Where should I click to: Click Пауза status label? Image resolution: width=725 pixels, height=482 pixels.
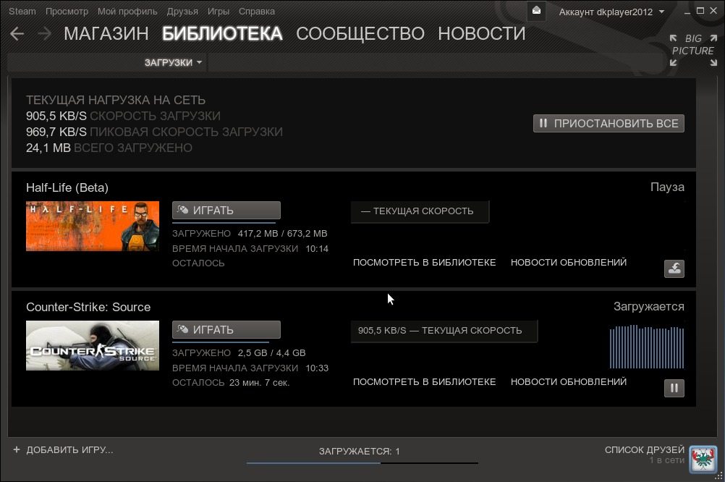click(x=667, y=187)
